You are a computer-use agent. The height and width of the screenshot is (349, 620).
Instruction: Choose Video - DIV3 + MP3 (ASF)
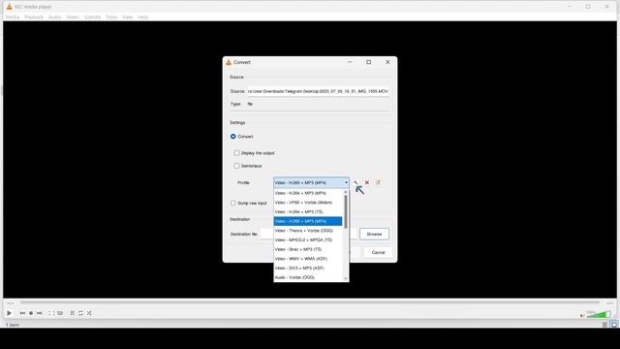pyautogui.click(x=308, y=268)
